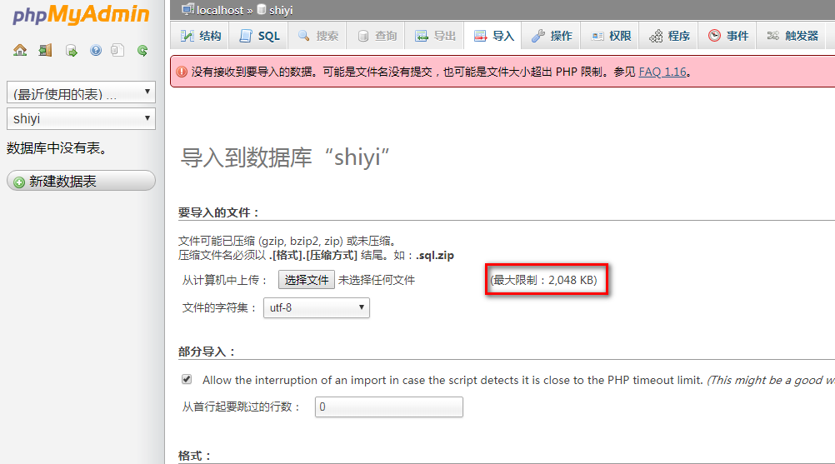Click the 选择文件 button
The height and width of the screenshot is (464, 835).
click(306, 280)
